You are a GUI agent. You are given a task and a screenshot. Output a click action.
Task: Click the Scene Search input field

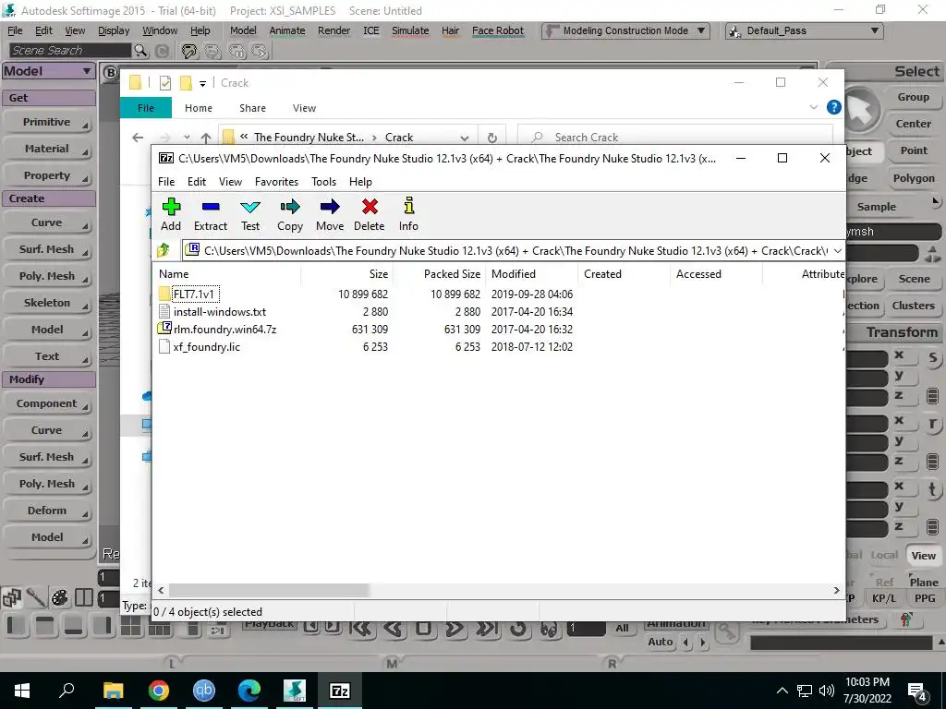click(70, 51)
